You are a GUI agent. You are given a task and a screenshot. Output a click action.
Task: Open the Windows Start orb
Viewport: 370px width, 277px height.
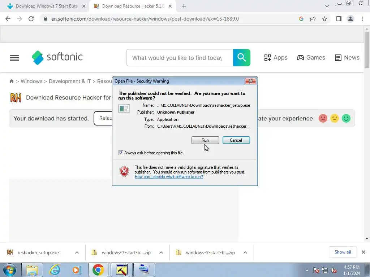click(10, 270)
